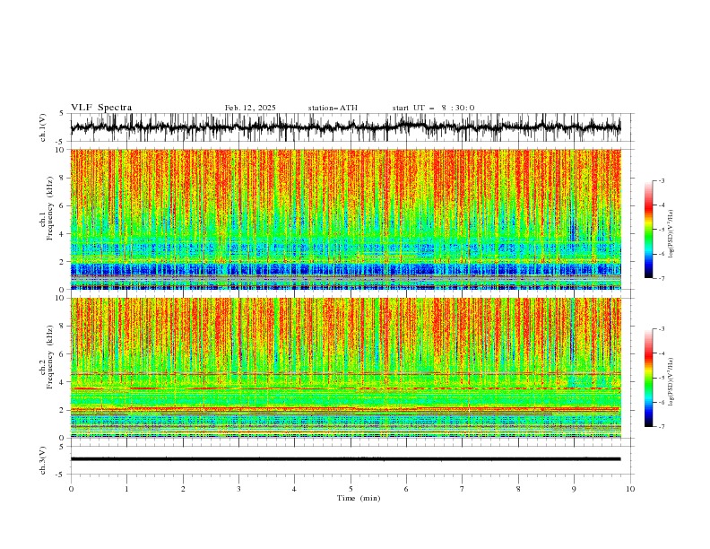This screenshot has height=549, width=710.
Task: Click the ch.2 PSD color bar
Action: coord(648,378)
